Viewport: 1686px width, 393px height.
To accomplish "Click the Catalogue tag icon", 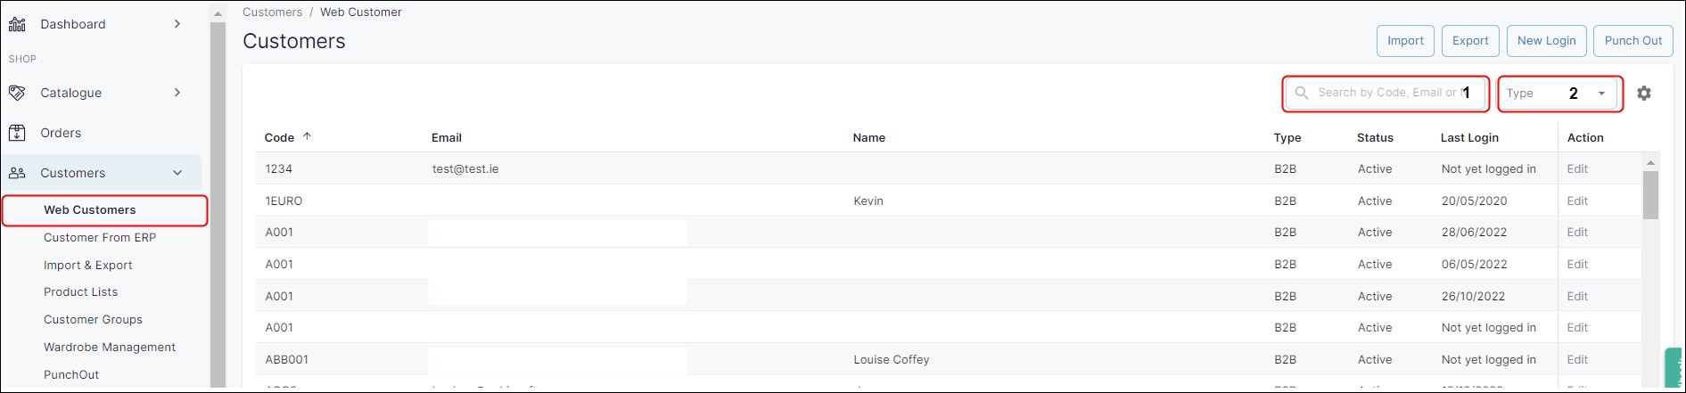I will tap(17, 93).
